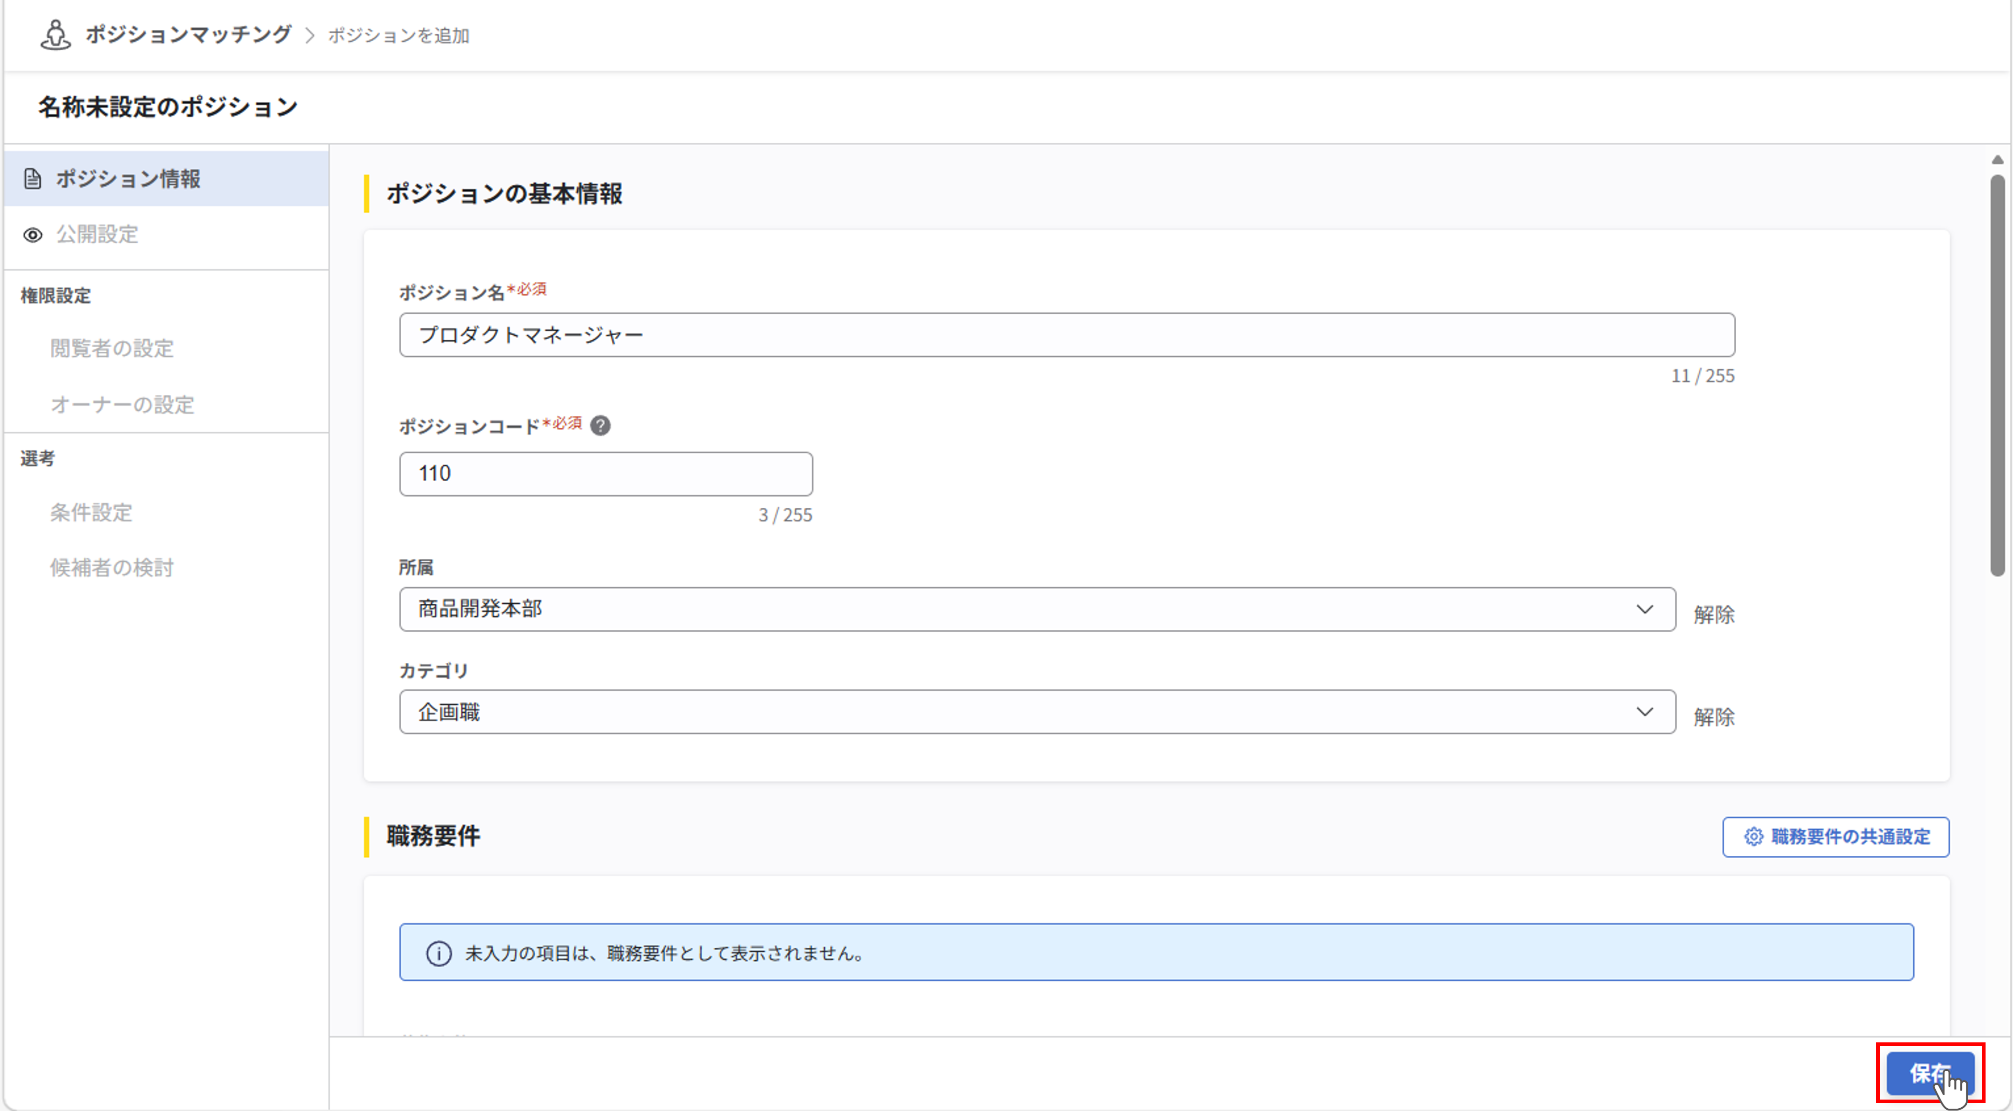Screen dimensions: 2013x1111
Task: Open 職務要件の共通設定 button
Action: coord(1835,837)
